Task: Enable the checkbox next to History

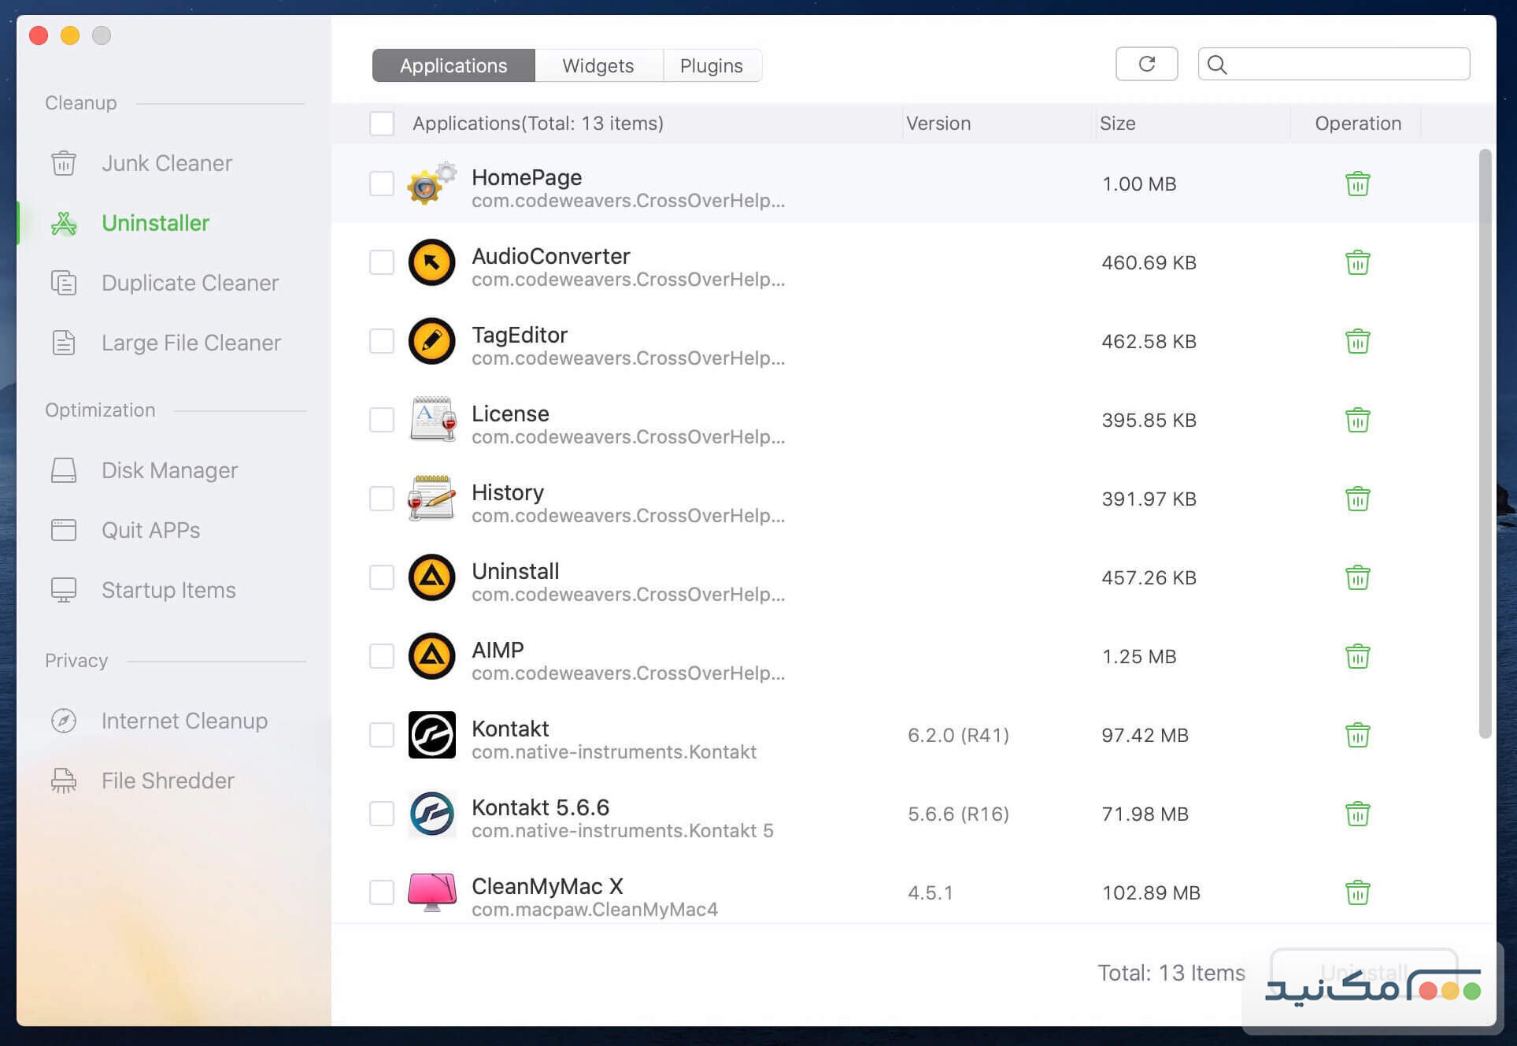Action: pos(382,499)
